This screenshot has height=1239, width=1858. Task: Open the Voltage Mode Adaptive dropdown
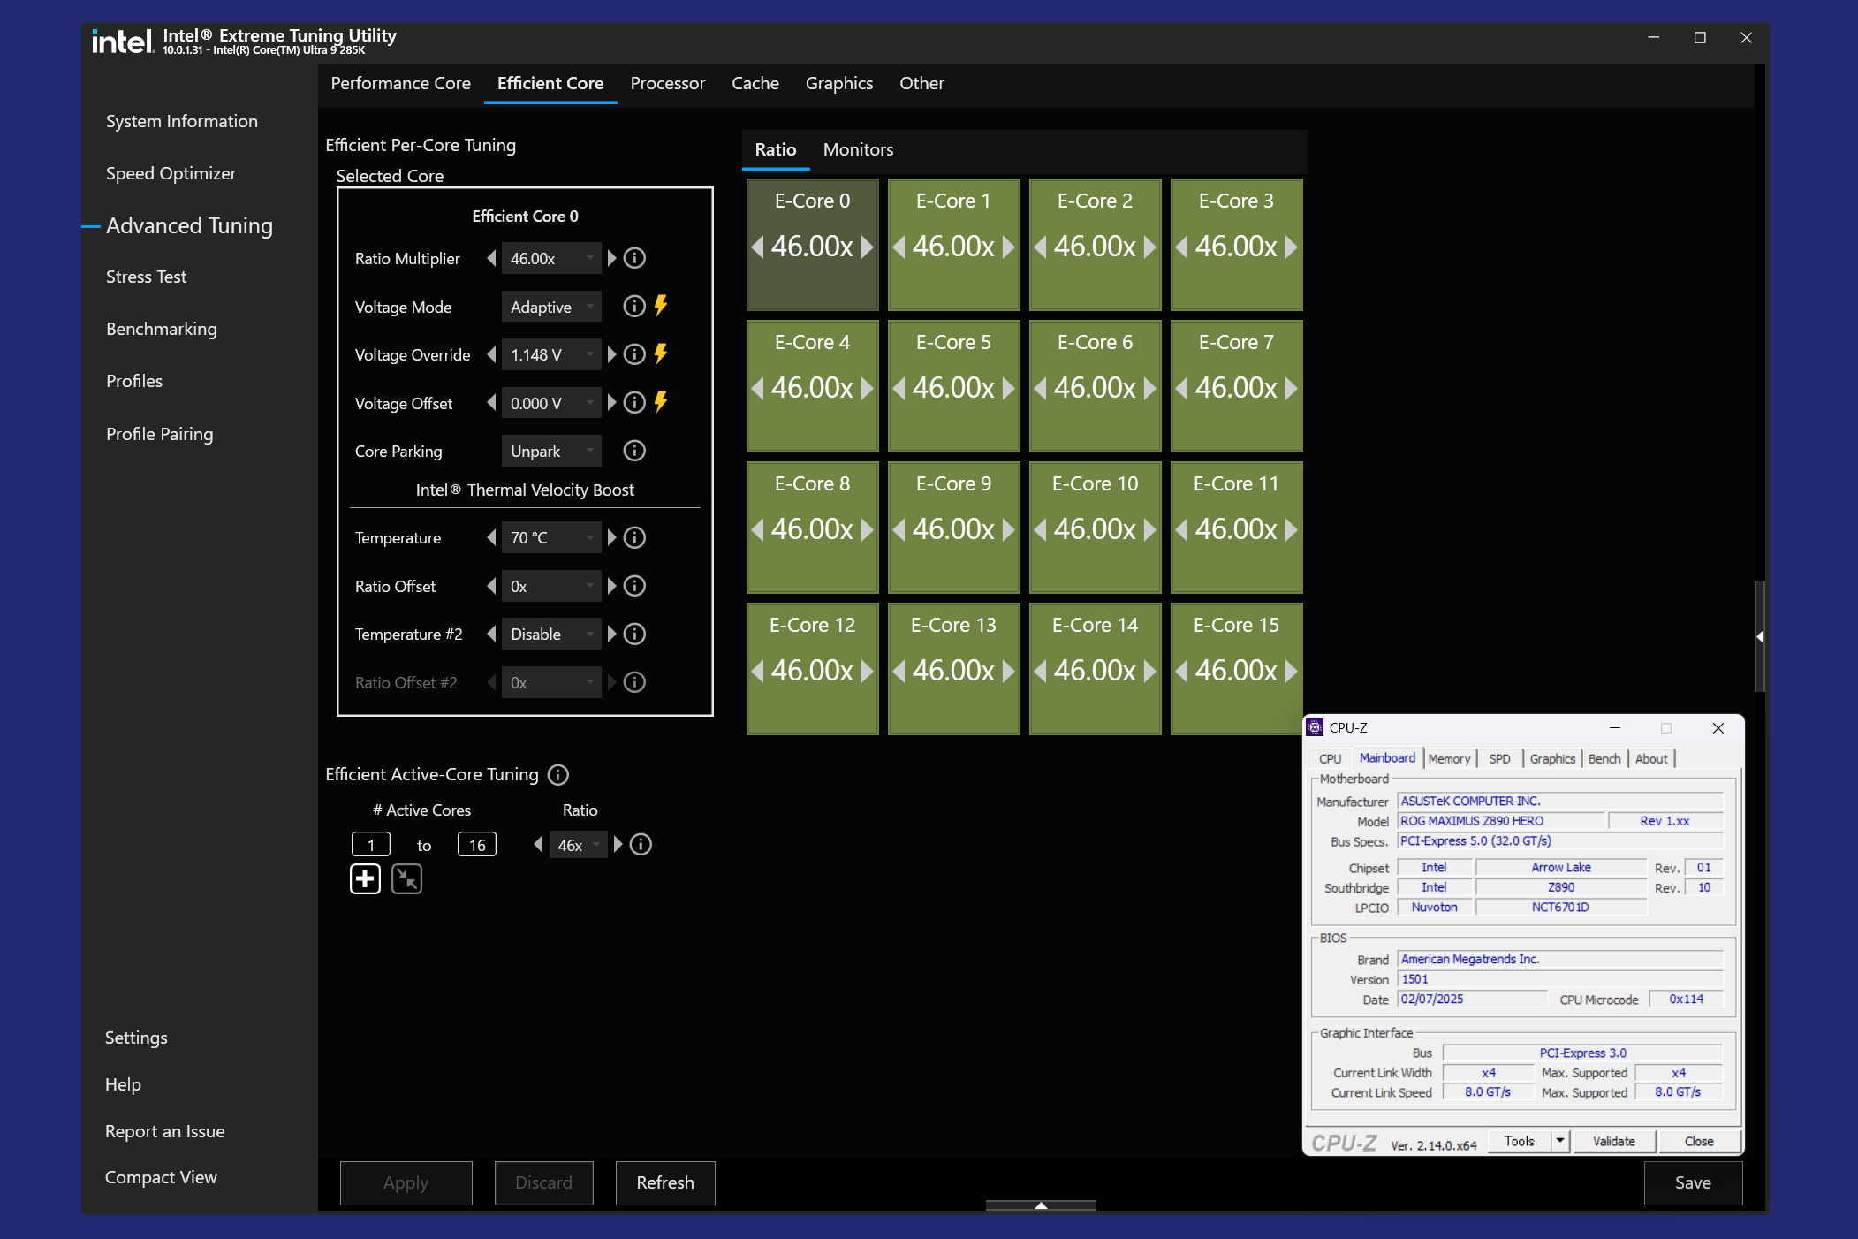[x=550, y=307]
